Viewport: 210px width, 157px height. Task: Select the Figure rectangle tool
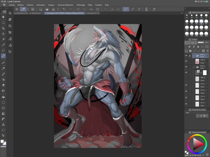point(3,102)
